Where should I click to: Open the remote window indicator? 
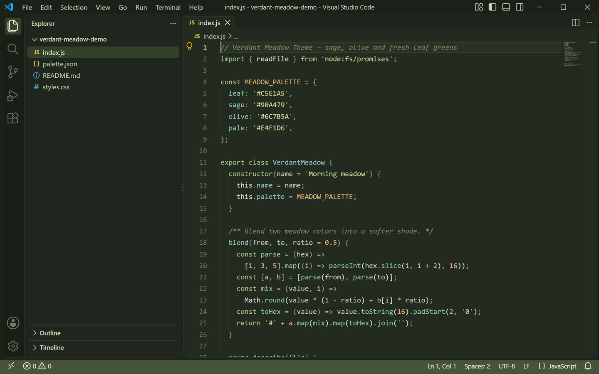pos(11,366)
